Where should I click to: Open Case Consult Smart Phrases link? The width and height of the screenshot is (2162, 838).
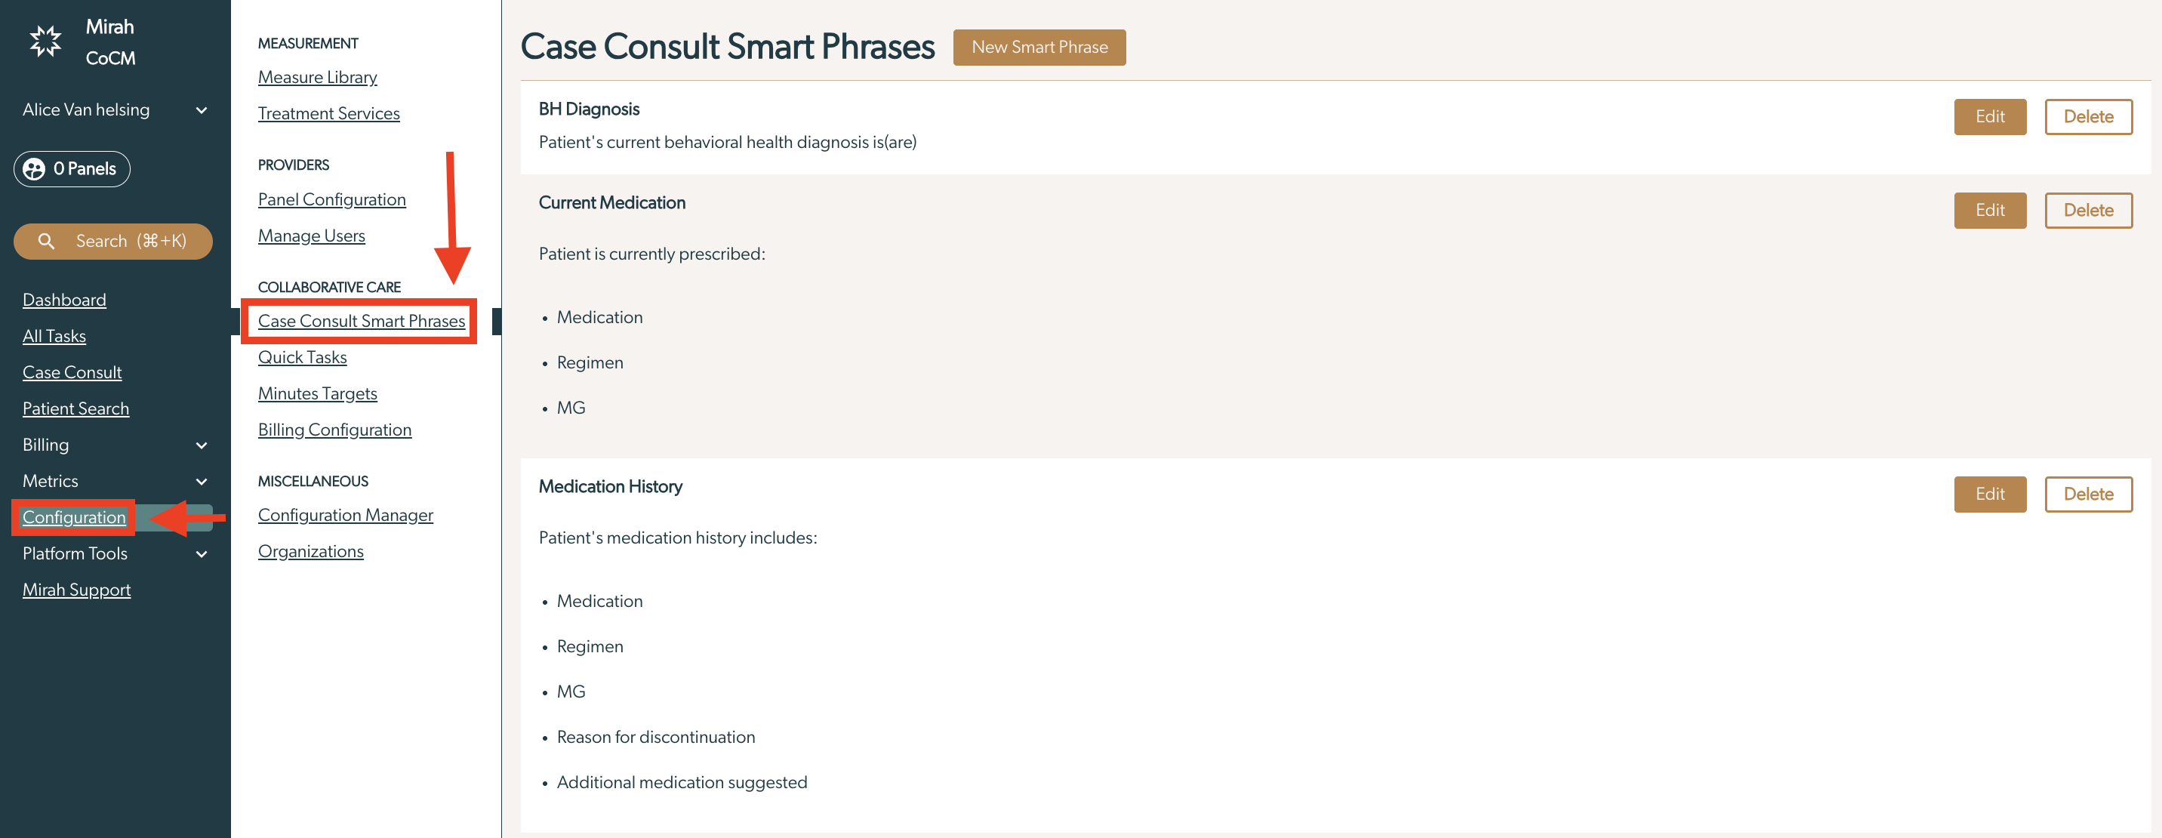(x=361, y=321)
